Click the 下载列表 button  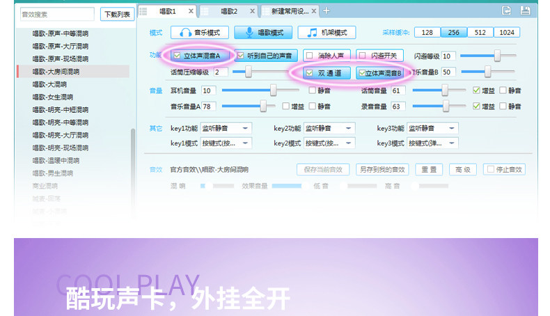[117, 15]
